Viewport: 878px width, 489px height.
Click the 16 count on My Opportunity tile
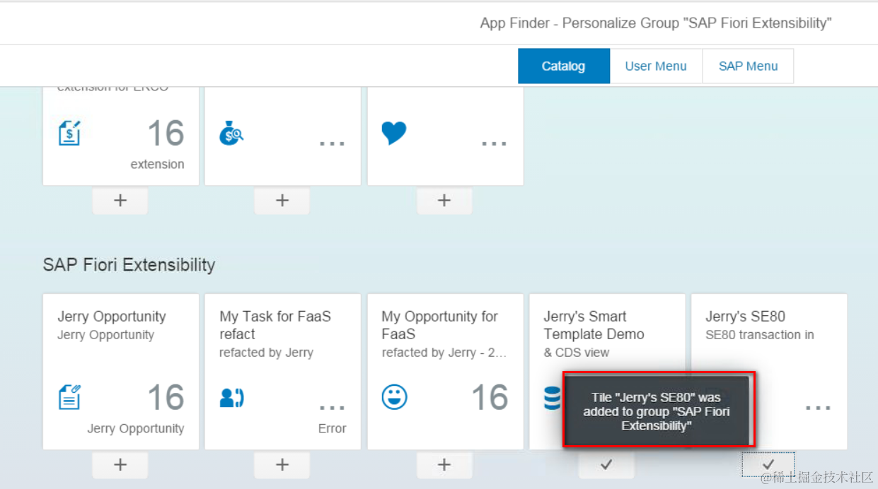pyautogui.click(x=490, y=398)
